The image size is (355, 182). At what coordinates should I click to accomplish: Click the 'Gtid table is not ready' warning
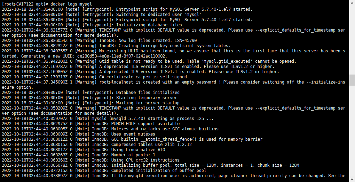[x=149, y=61]
